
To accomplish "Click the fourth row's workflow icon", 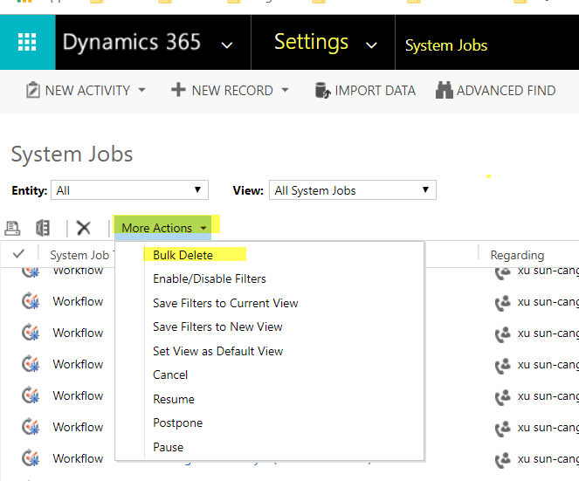I will coord(31,364).
